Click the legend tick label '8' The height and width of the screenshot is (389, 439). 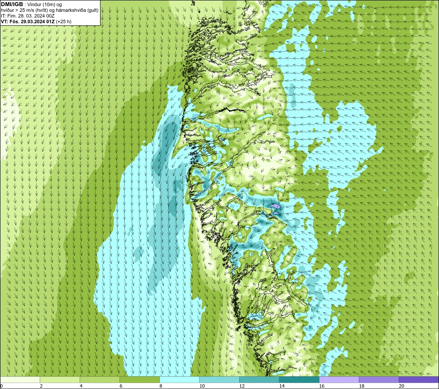161,386
